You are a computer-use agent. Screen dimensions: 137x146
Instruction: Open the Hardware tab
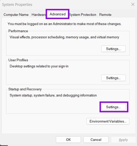tap(39, 15)
